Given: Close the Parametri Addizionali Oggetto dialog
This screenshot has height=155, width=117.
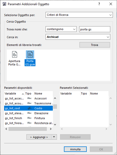Looking at the screenshot, I should click(x=111, y=4).
